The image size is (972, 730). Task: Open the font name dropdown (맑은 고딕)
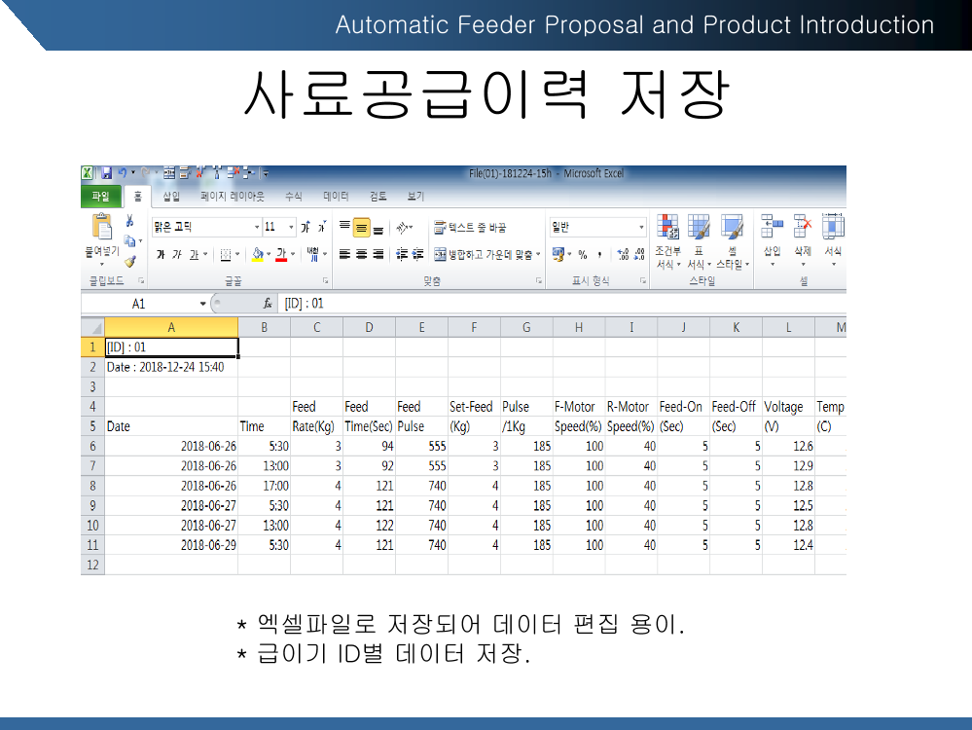pyautogui.click(x=257, y=227)
